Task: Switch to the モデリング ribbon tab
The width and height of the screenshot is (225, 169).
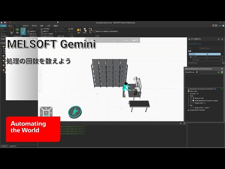Action: click(x=26, y=26)
